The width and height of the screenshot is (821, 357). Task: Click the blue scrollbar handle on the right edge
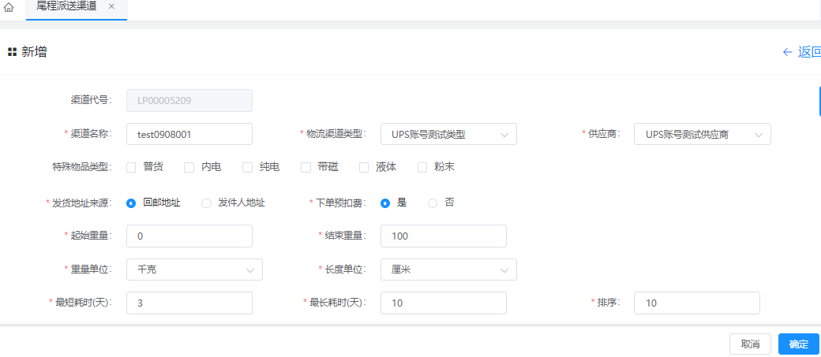[x=819, y=100]
